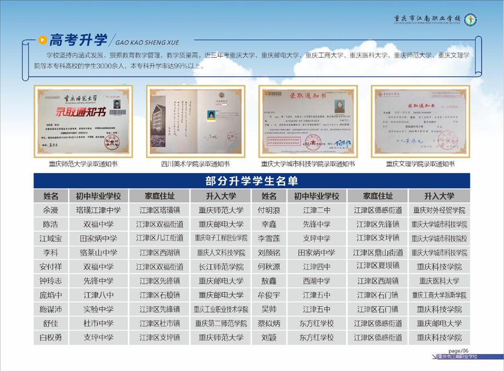
Task: Open the 四川美术学院 admission letter image
Action: 196,122
